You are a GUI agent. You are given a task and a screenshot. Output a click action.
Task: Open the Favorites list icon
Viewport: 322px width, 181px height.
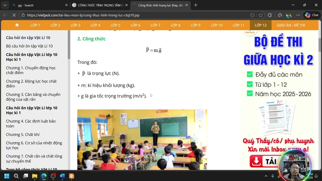pos(280,15)
